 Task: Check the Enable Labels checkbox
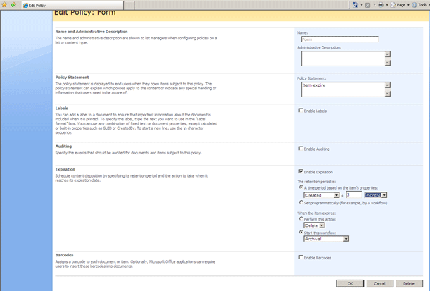pos(301,111)
